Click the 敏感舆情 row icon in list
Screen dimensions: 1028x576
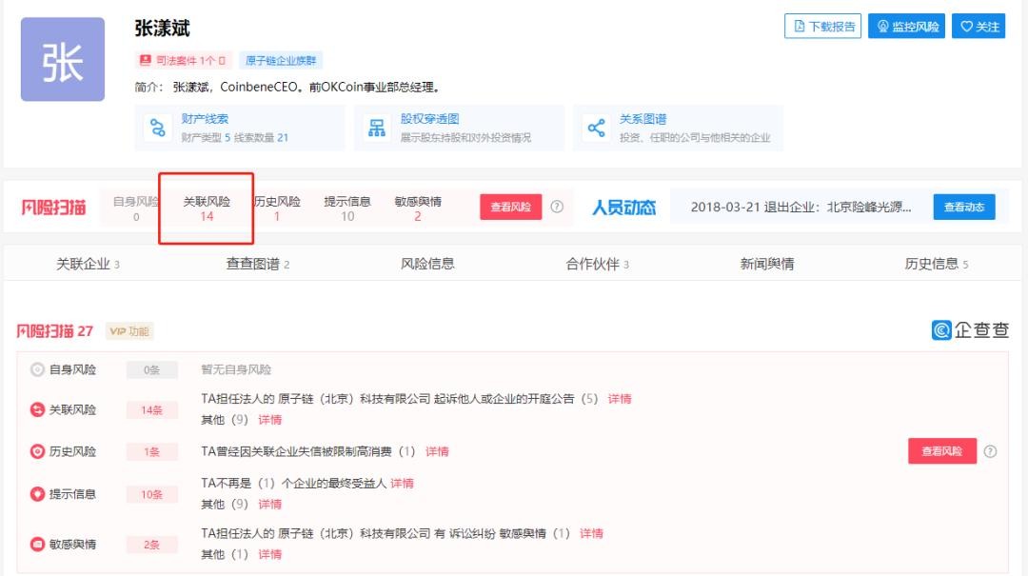click(x=38, y=545)
